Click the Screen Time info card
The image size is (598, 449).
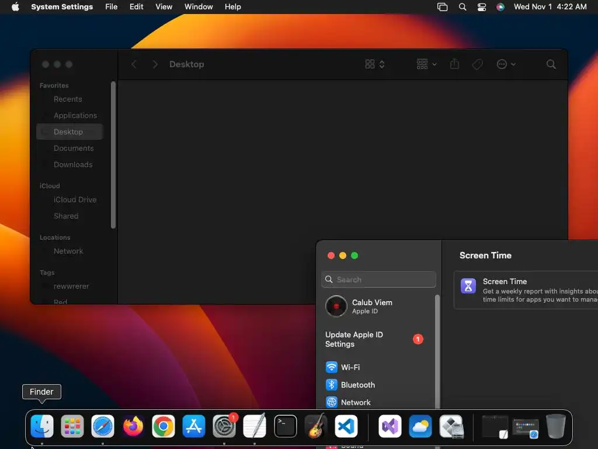[526, 290]
